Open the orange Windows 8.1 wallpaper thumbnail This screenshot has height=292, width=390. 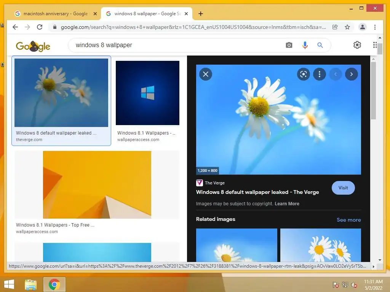pyautogui.click(x=97, y=185)
